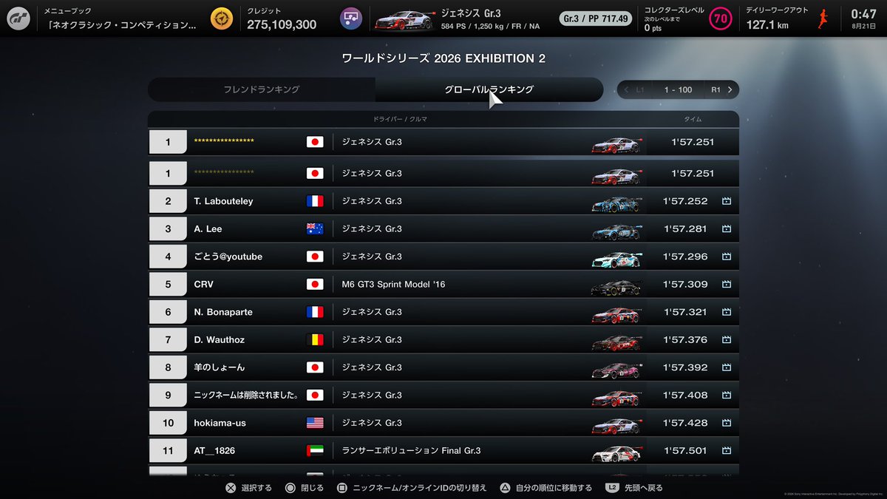Image resolution: width=887 pixels, height=499 pixels.
Task: Click 閉じる circle button hint
Action: pyautogui.click(x=305, y=488)
